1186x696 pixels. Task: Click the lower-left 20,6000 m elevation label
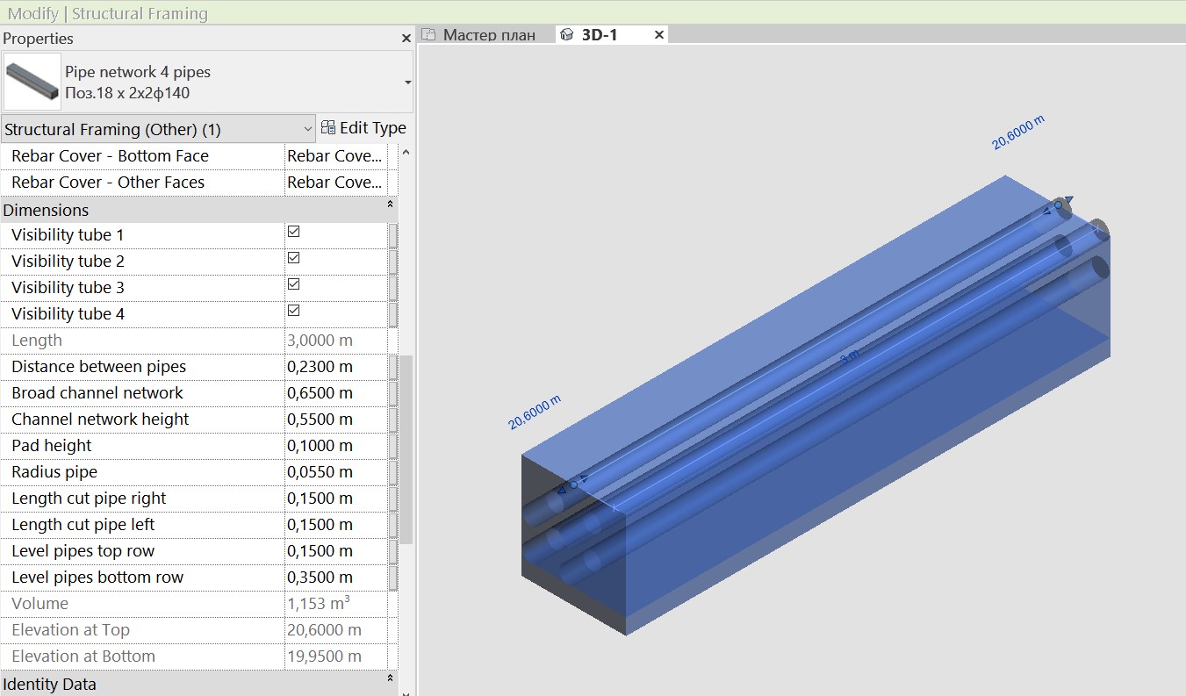pyautogui.click(x=535, y=413)
